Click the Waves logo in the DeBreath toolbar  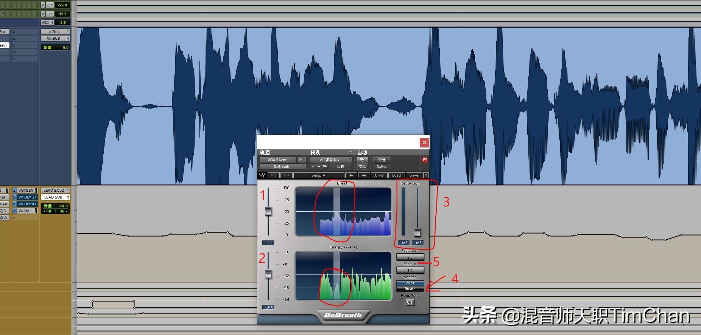(262, 175)
